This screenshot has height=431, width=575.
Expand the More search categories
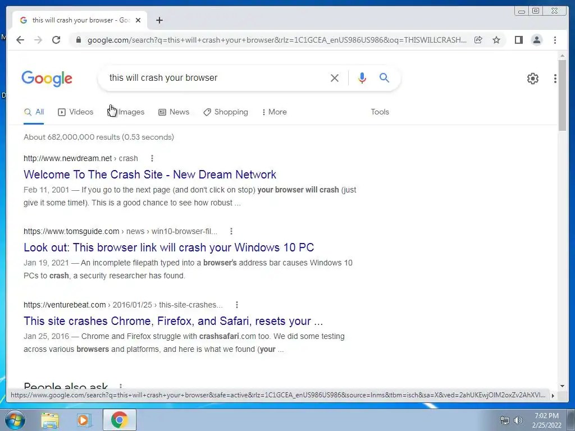[x=274, y=112]
